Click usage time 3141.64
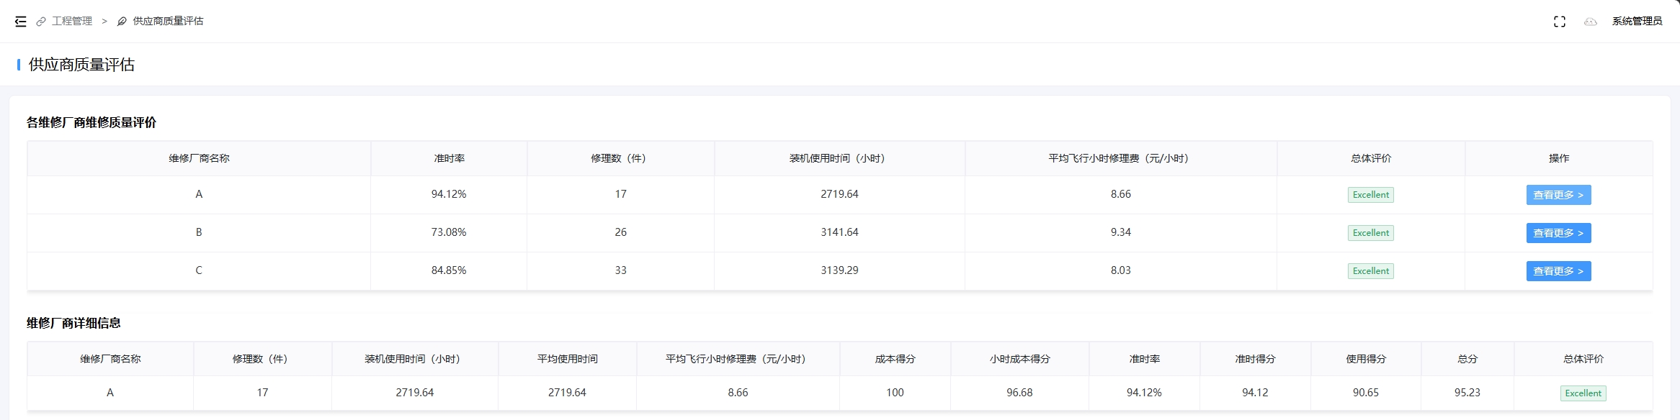The image size is (1680, 420). point(839,232)
